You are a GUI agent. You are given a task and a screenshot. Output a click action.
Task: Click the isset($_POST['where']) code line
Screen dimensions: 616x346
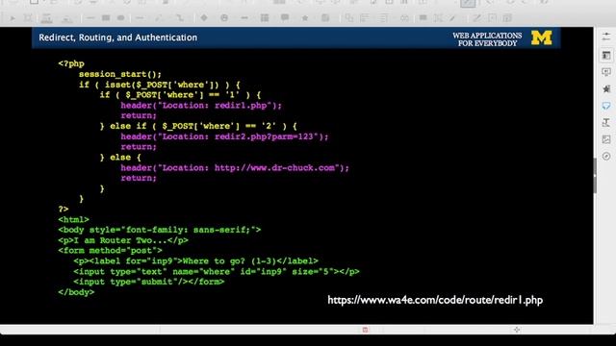click(x=159, y=85)
